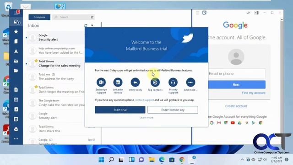Open unified inbox icon in sidebar
This screenshot has width=293, height=165.
(x=16, y=22)
